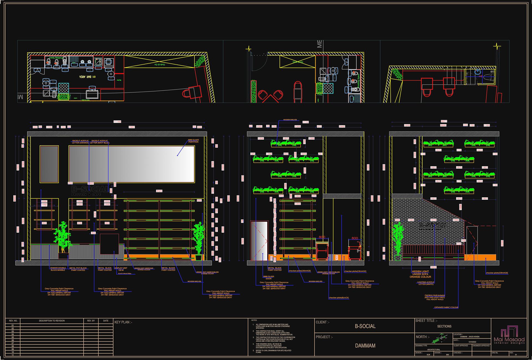Click the 'SHEET TITLE :-' label
The image size is (532, 360).
(x=426, y=321)
